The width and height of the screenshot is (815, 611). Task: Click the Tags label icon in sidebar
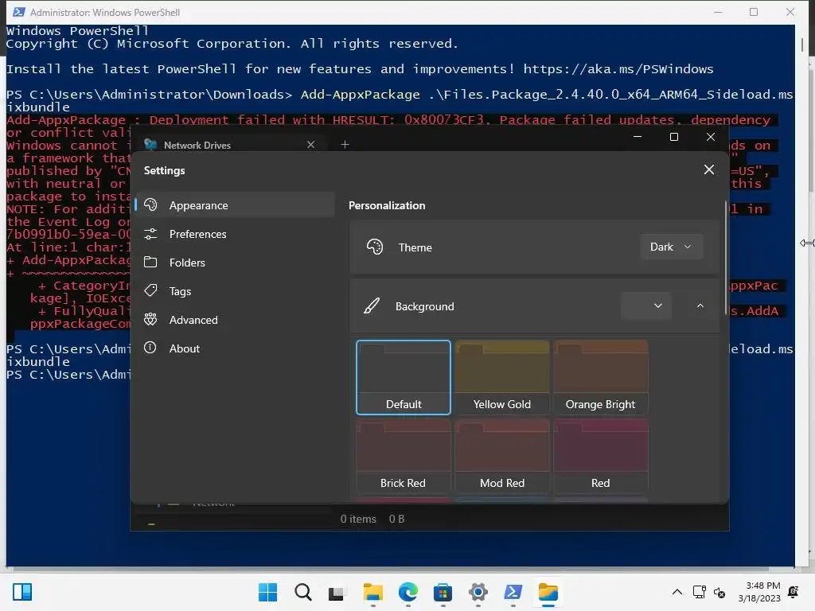click(150, 290)
